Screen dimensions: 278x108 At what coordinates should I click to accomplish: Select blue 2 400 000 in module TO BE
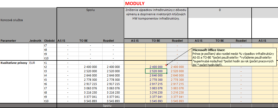(156, 67)
